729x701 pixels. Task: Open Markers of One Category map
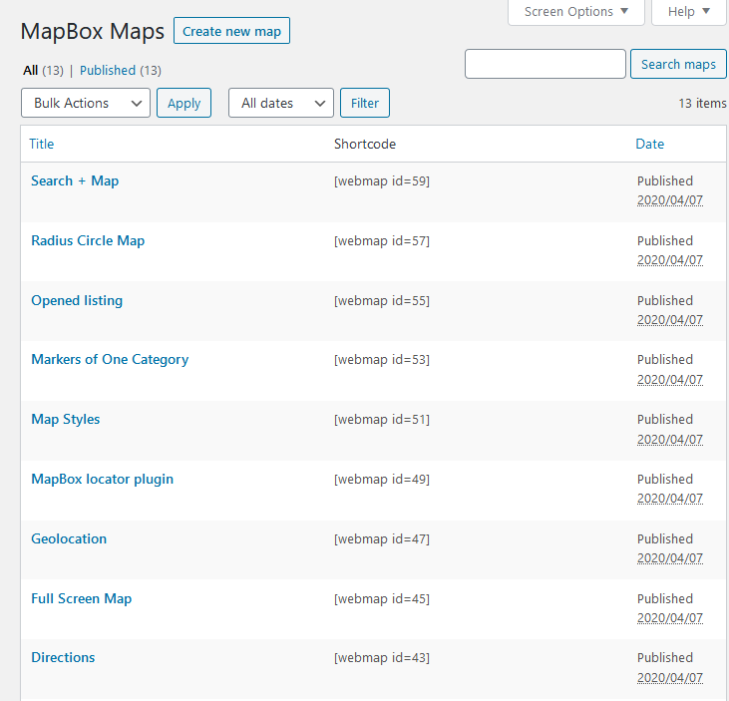[110, 359]
